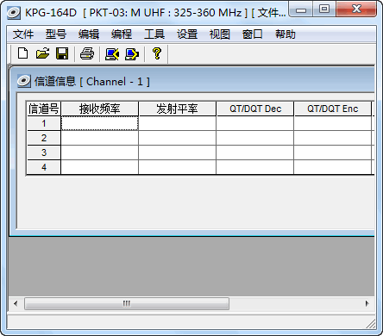Image resolution: width=383 pixels, height=336 pixels.
Task: Close the KPG-164D window
Action: (x=356, y=9)
